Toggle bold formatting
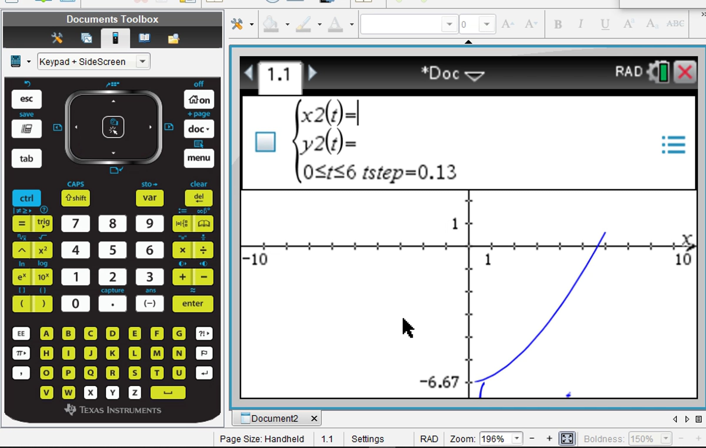Image resolution: width=706 pixels, height=448 pixels. pyautogui.click(x=558, y=24)
